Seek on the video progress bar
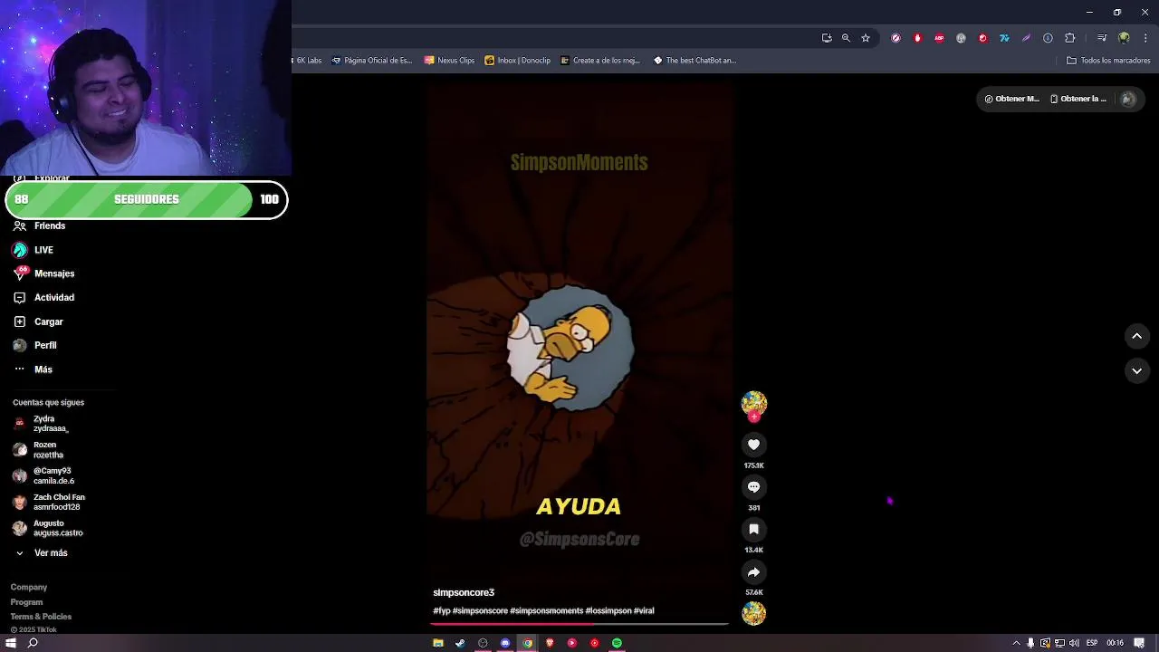Screen dimensions: 1159x652 coord(579,624)
